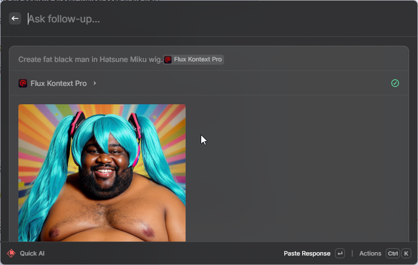Click the Quick AI icon
The width and height of the screenshot is (418, 265).
(11, 253)
